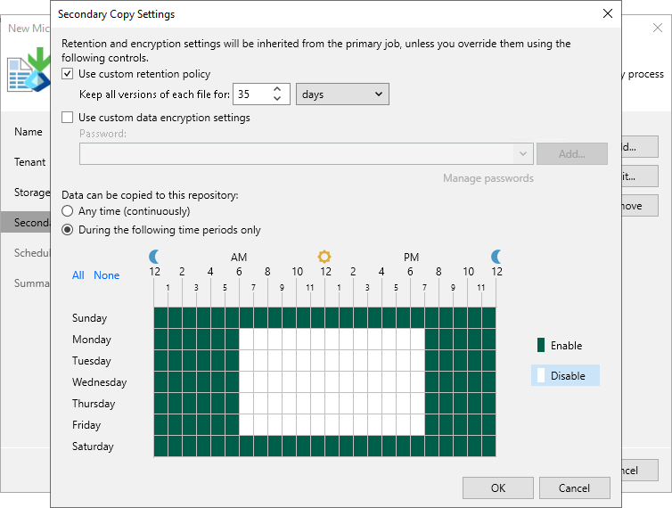Click Cancel in Secondary Copy Settings

(x=574, y=488)
